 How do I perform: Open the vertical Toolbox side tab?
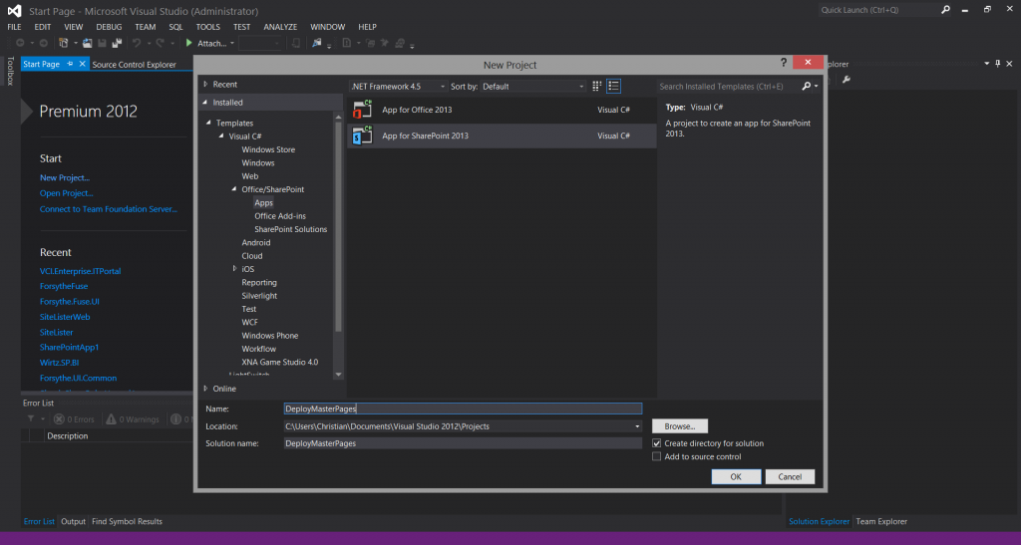pos(10,71)
